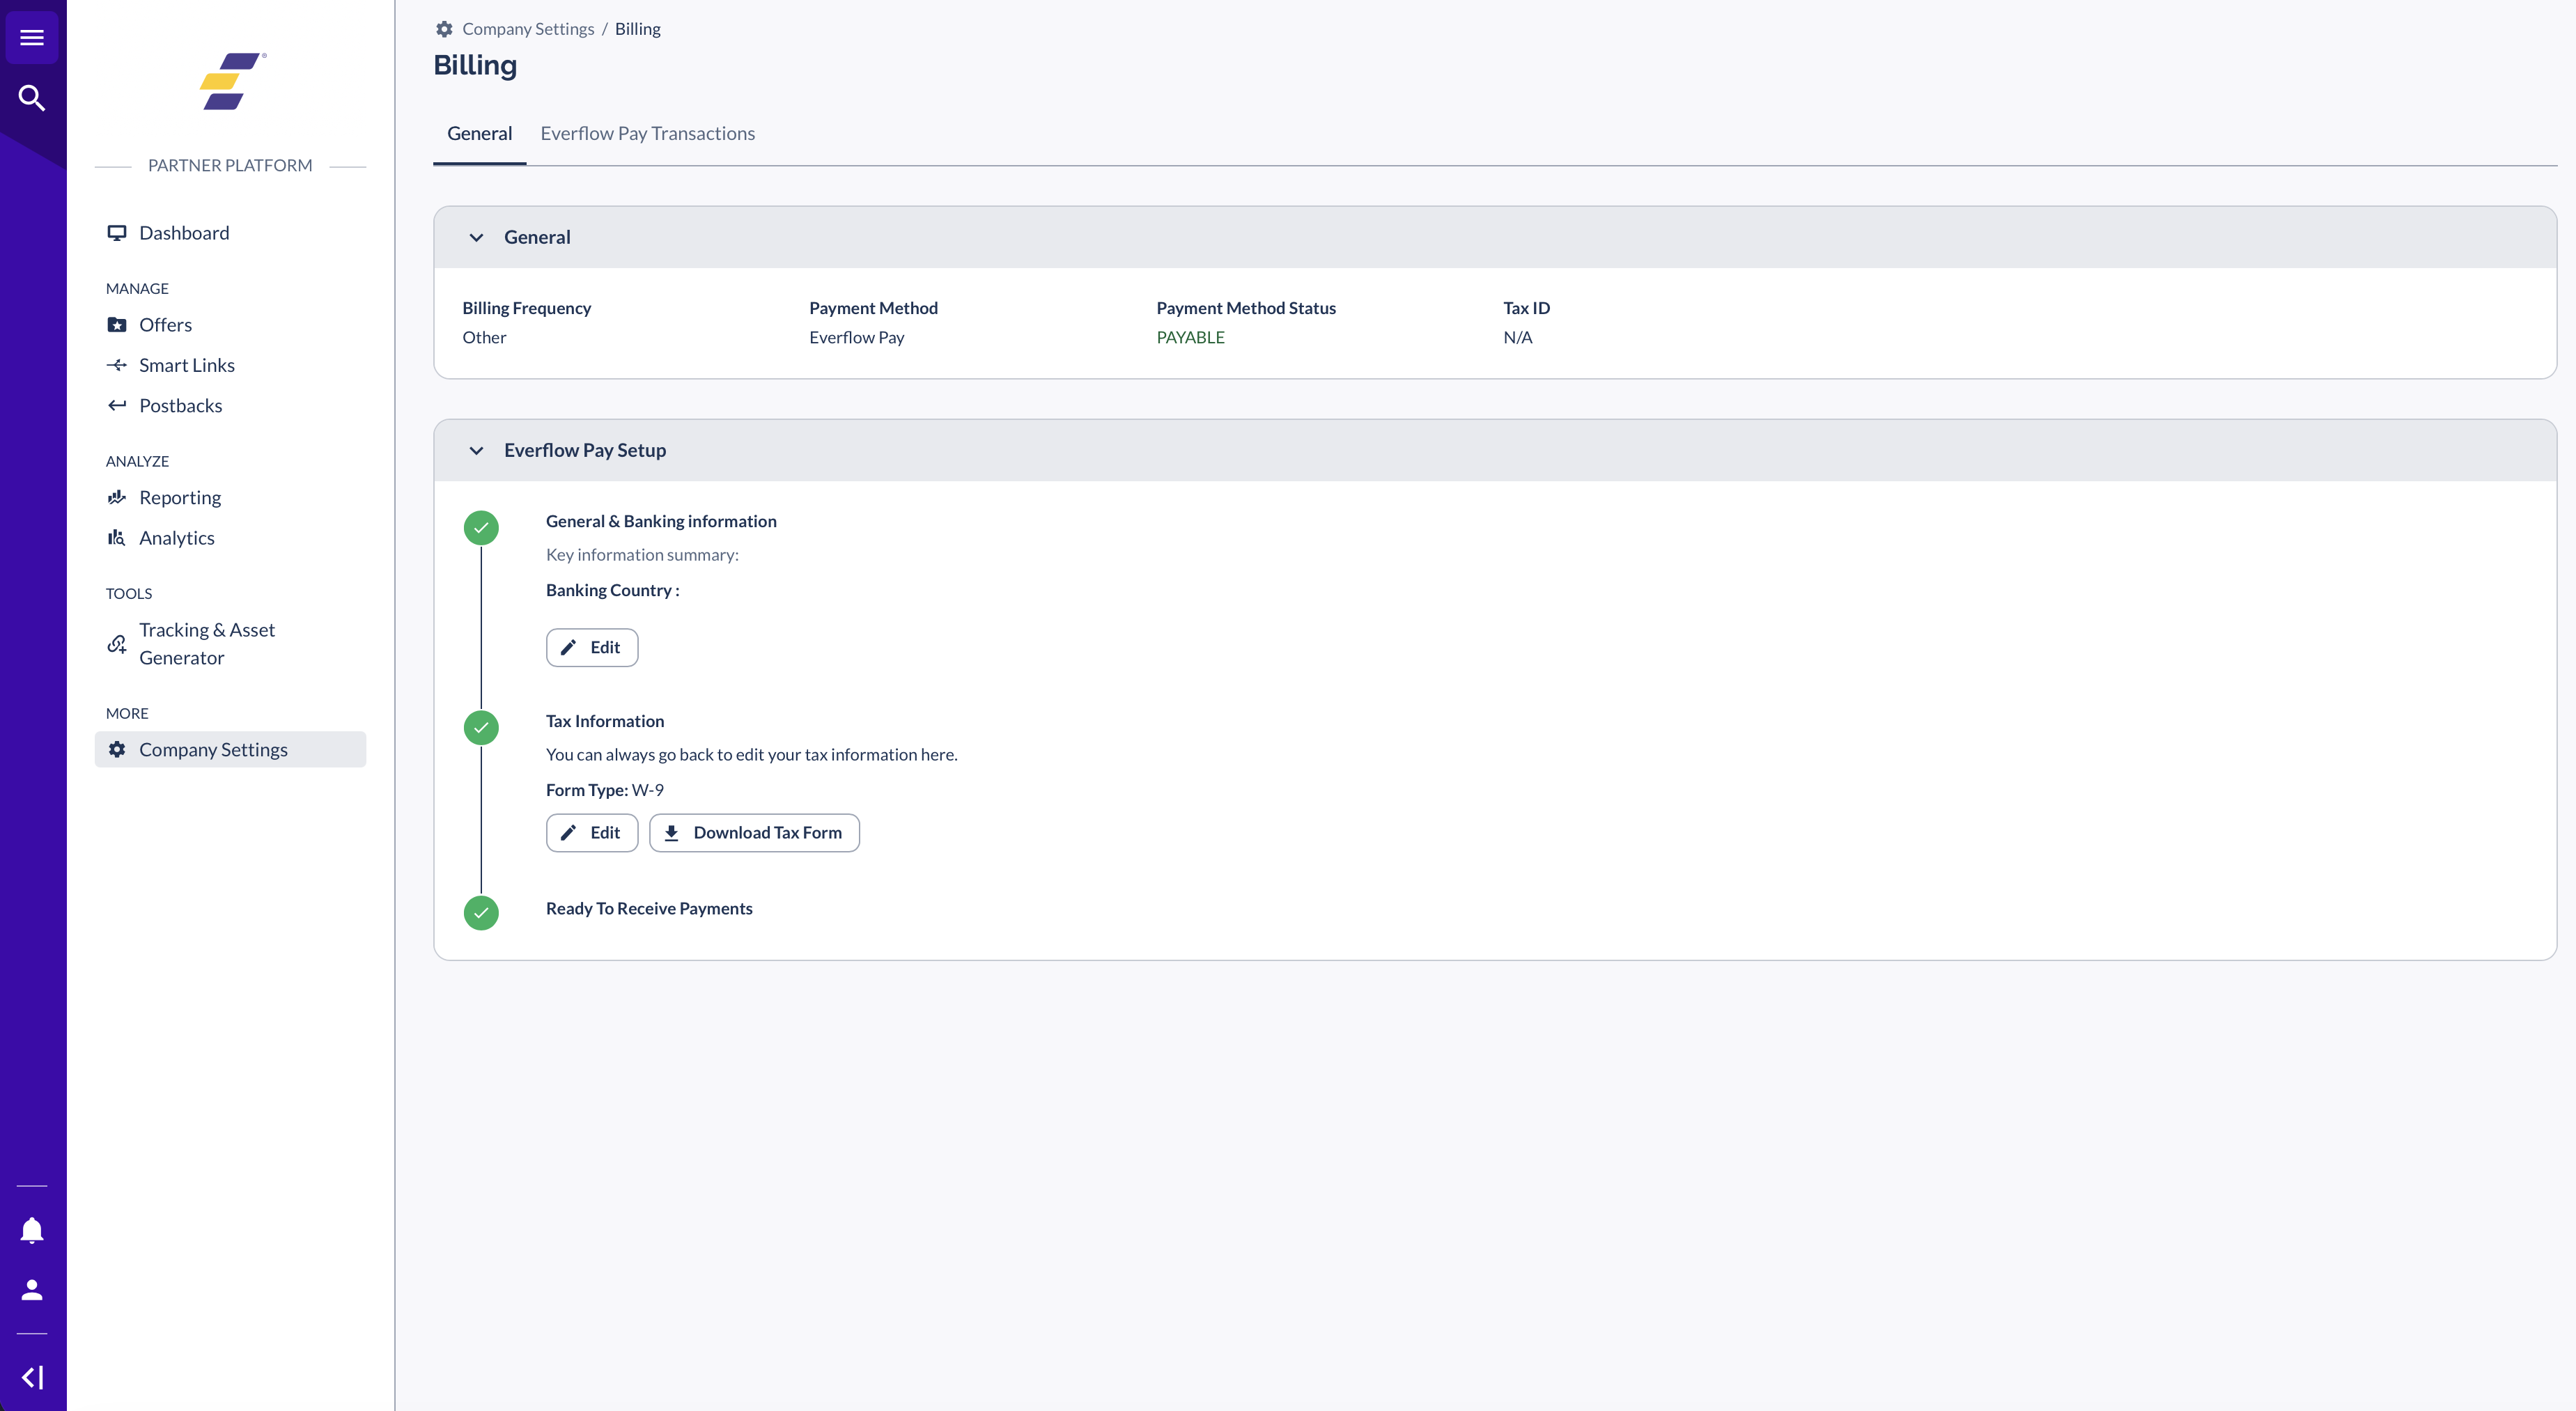The height and width of the screenshot is (1411, 2576).
Task: Collapse the General section chevron
Action: tap(476, 238)
